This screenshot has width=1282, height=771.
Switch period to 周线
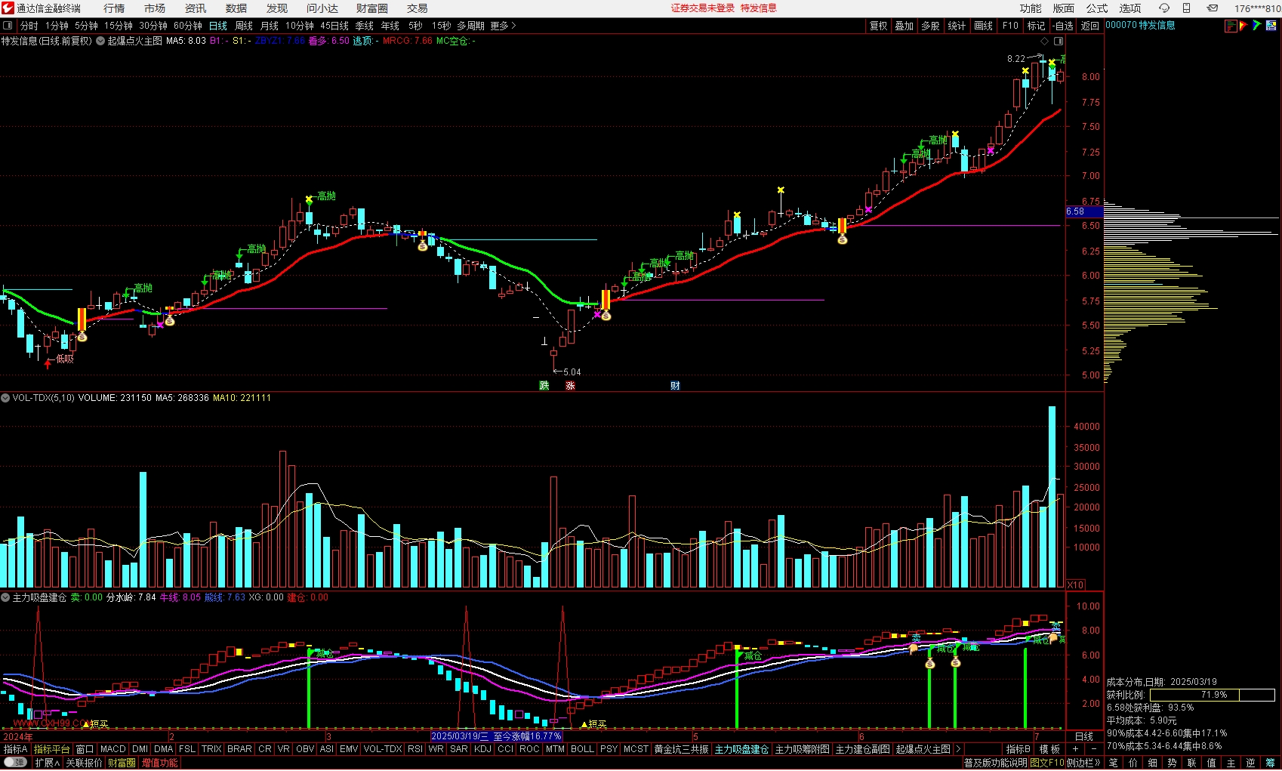[x=244, y=26]
